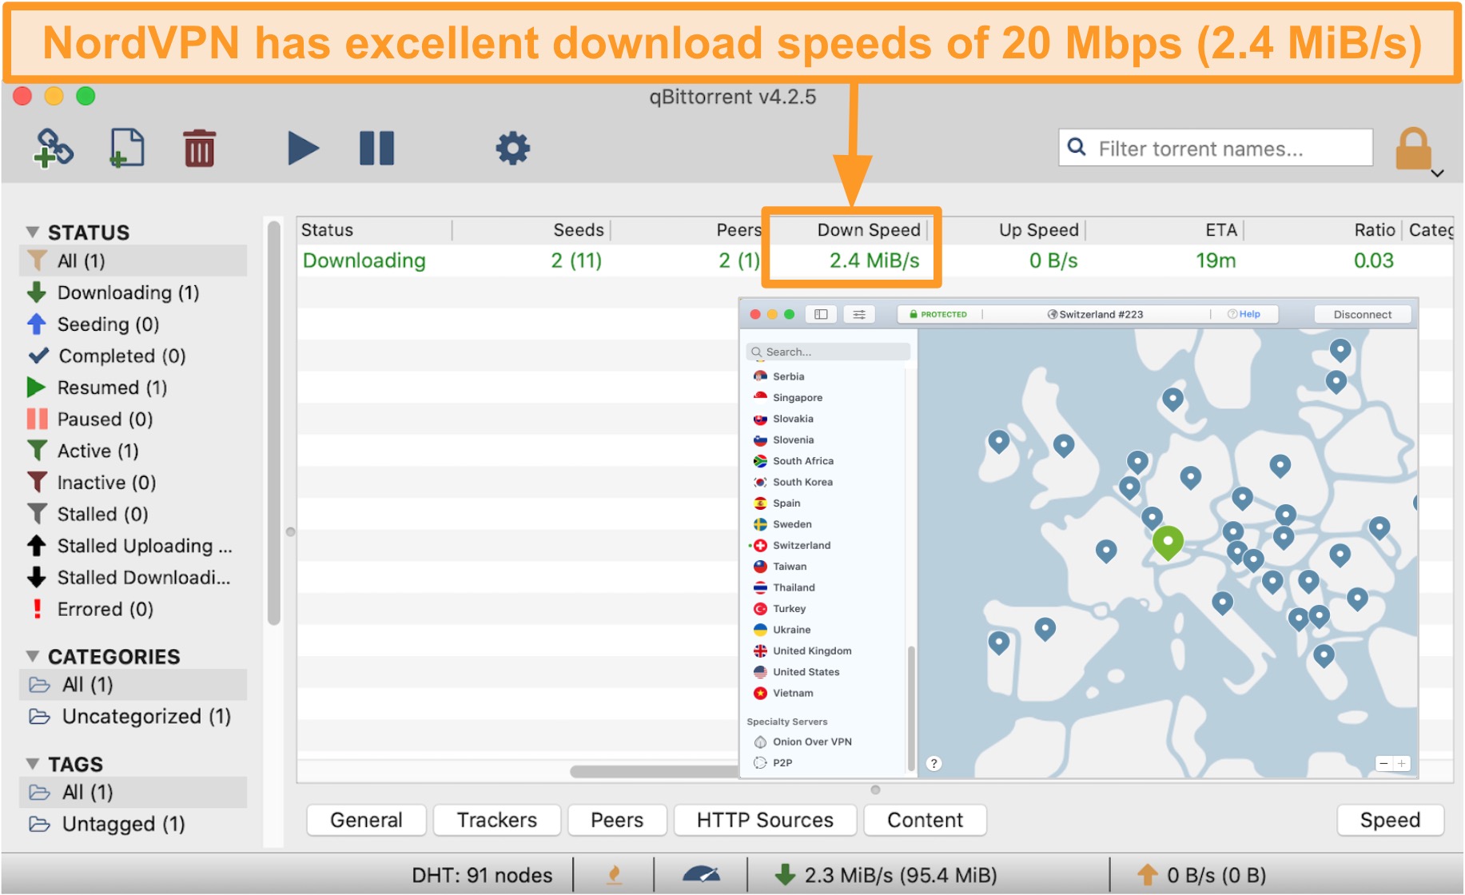The image size is (1465, 895).
Task: Select the Stalled (0) filter
Action: pos(133,515)
